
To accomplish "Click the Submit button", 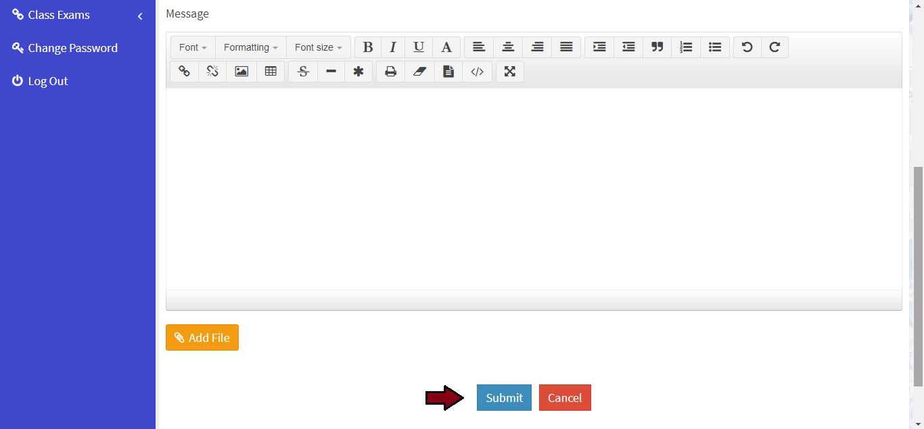I will point(504,398).
